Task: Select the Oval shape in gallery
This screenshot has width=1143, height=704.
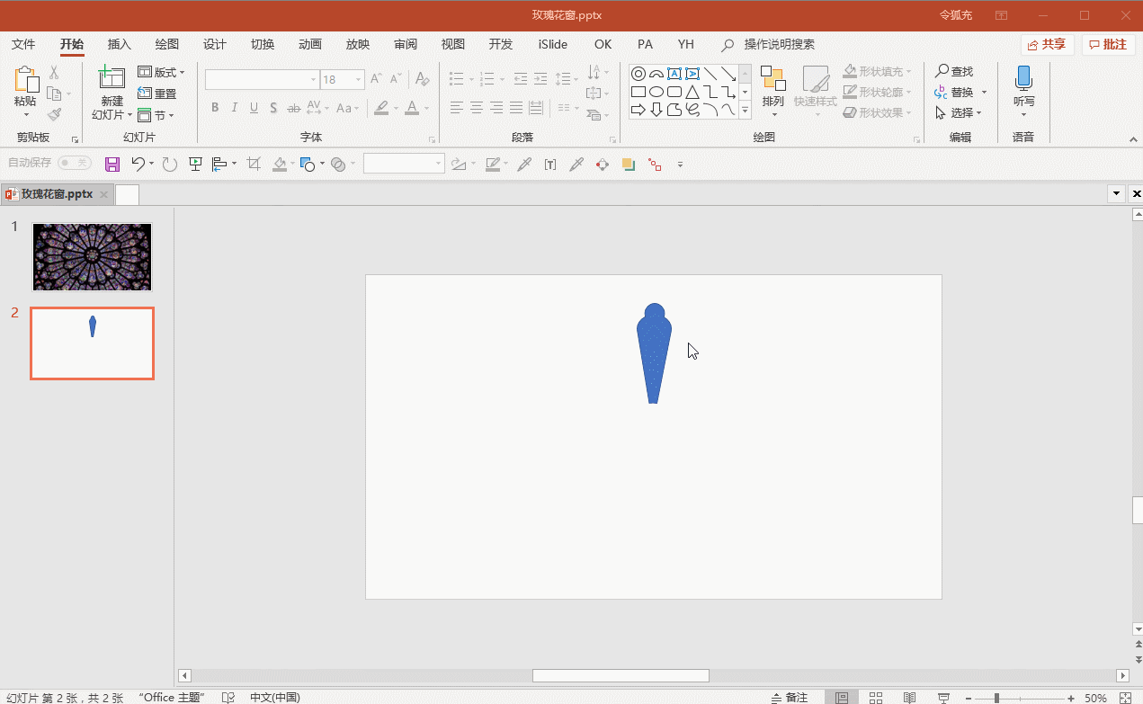Action: (656, 92)
